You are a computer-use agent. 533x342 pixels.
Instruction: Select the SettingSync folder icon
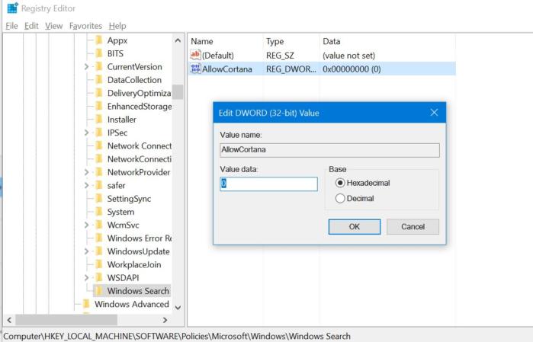98,199
